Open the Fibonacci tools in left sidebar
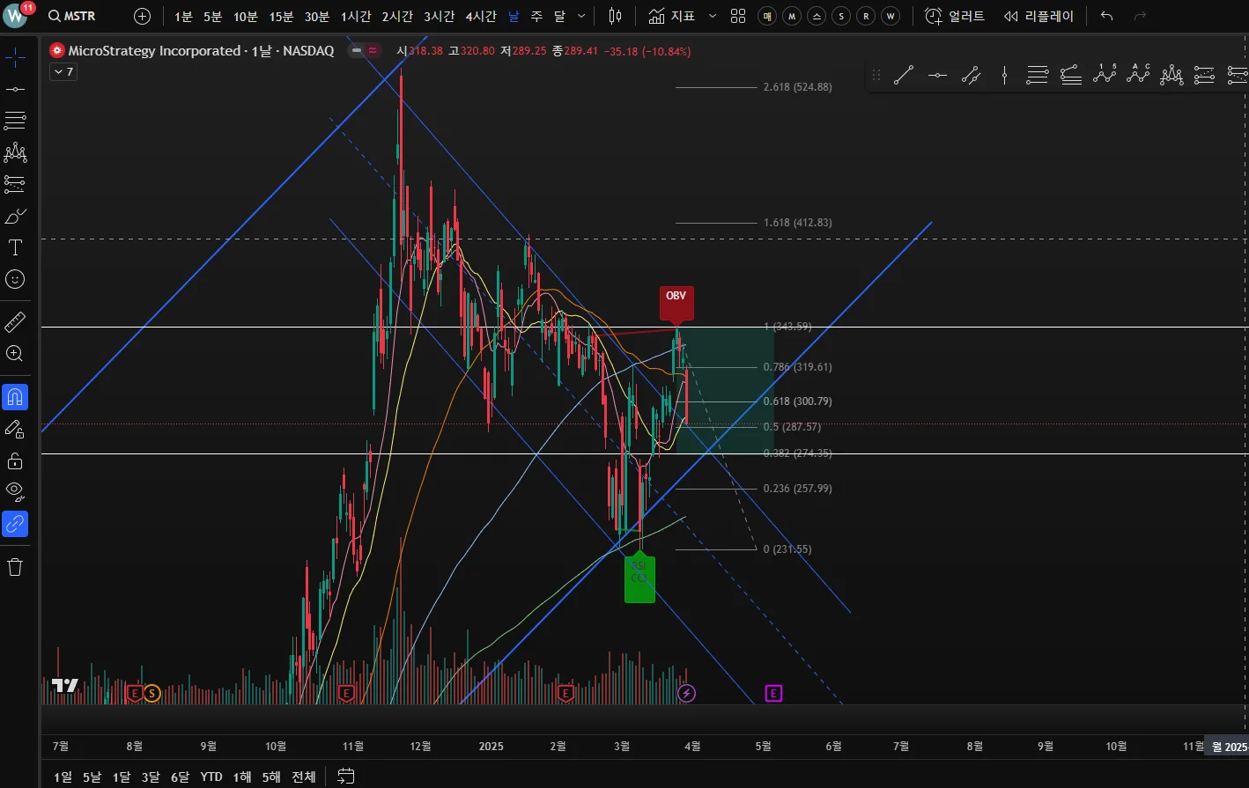This screenshot has width=1249, height=788. 15,121
